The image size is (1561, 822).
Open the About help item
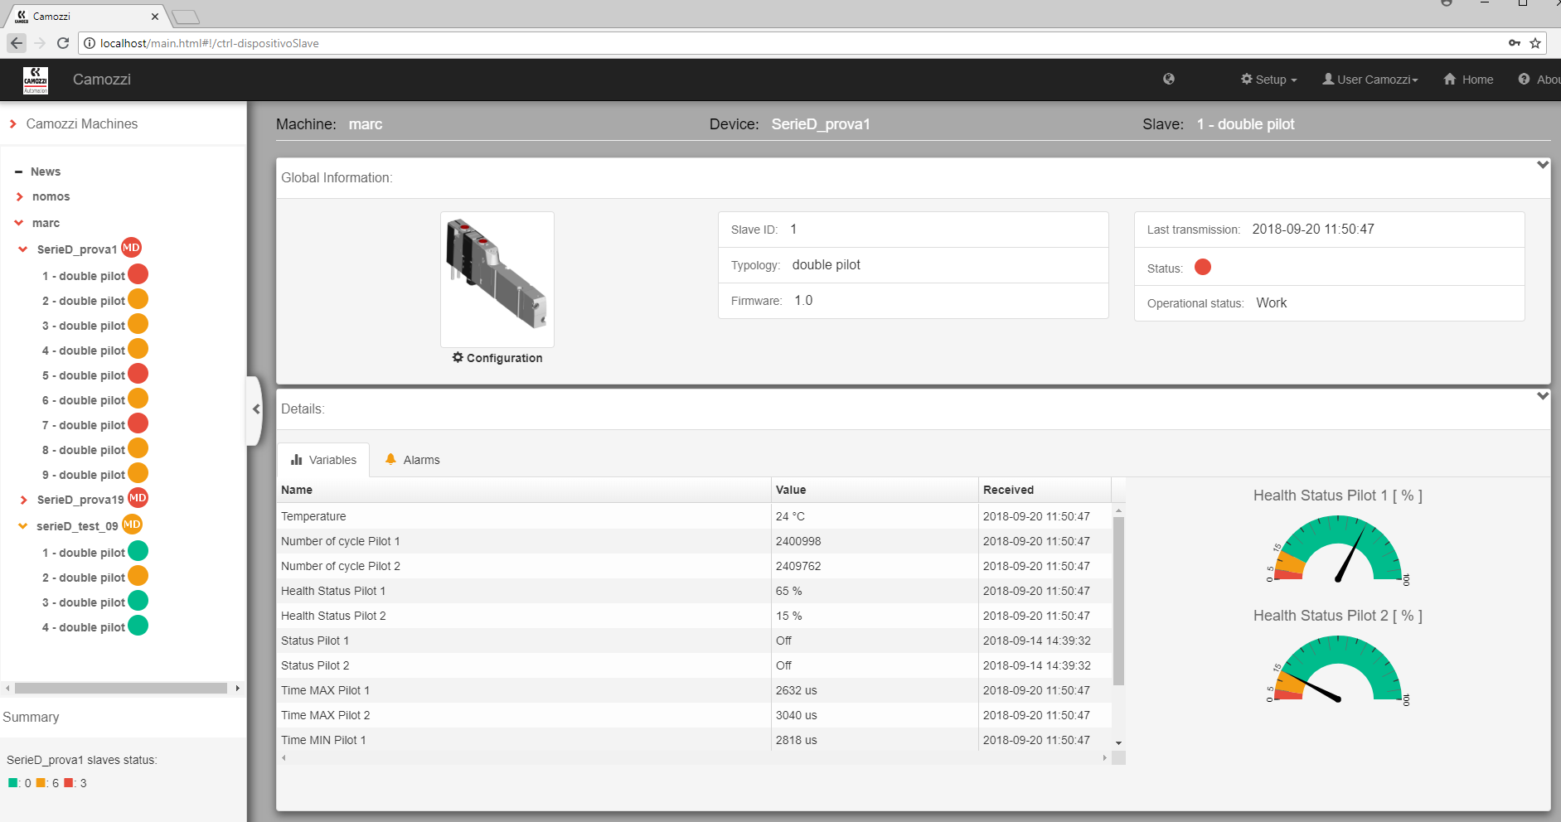pyautogui.click(x=1539, y=80)
